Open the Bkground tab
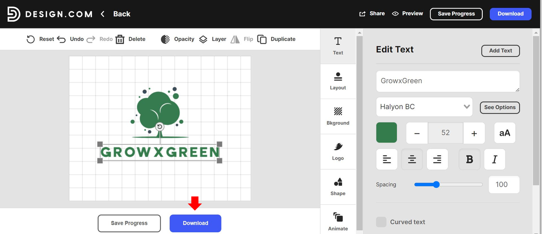The image size is (542, 234). [338, 116]
